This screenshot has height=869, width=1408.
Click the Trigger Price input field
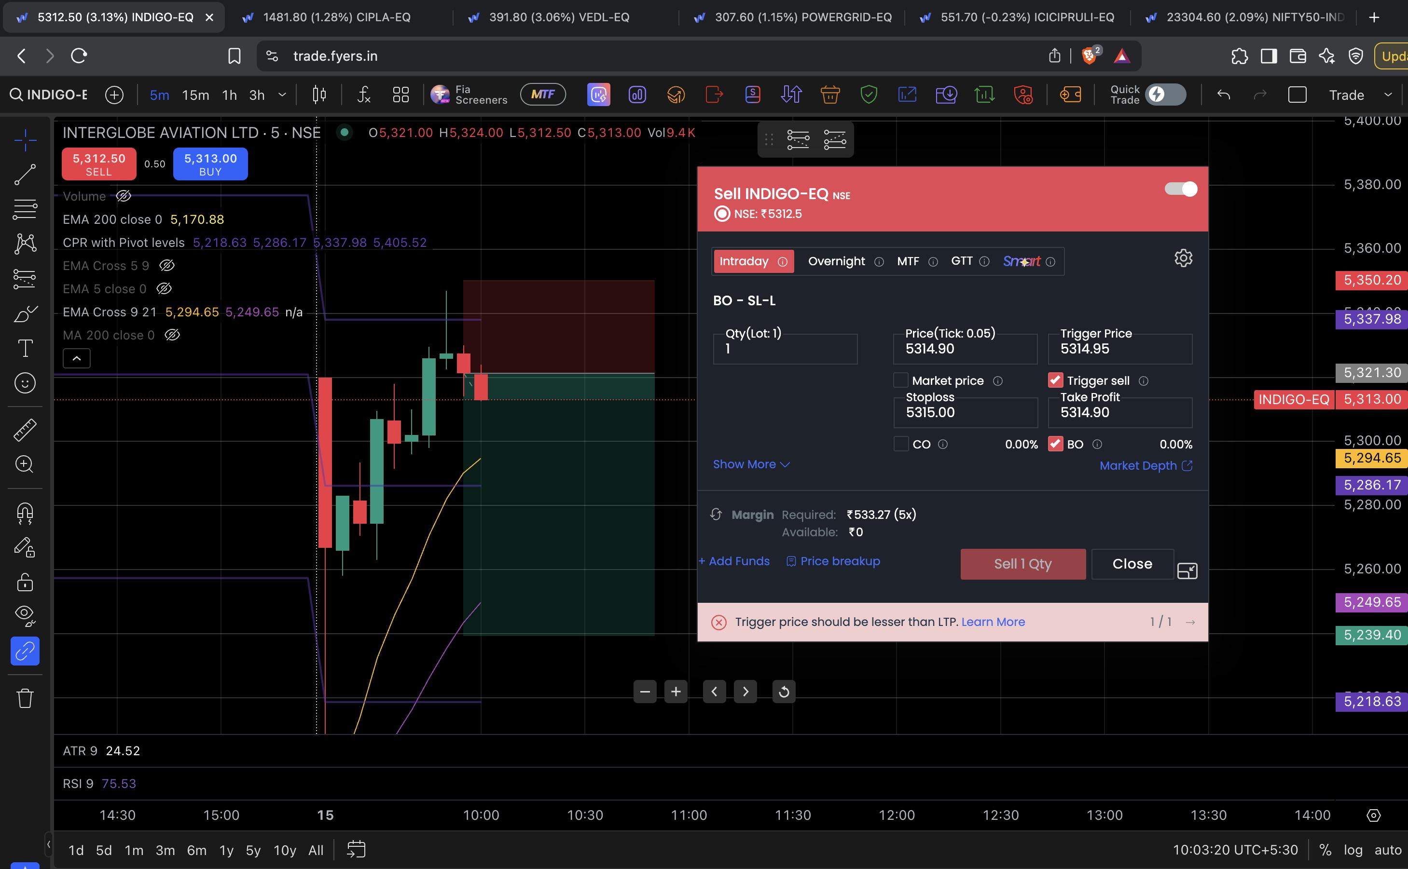[1120, 349]
